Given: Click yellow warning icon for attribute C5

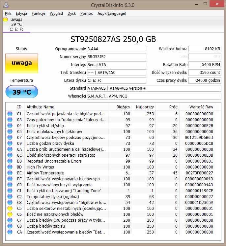Looking at the screenshot, I should [10, 209].
